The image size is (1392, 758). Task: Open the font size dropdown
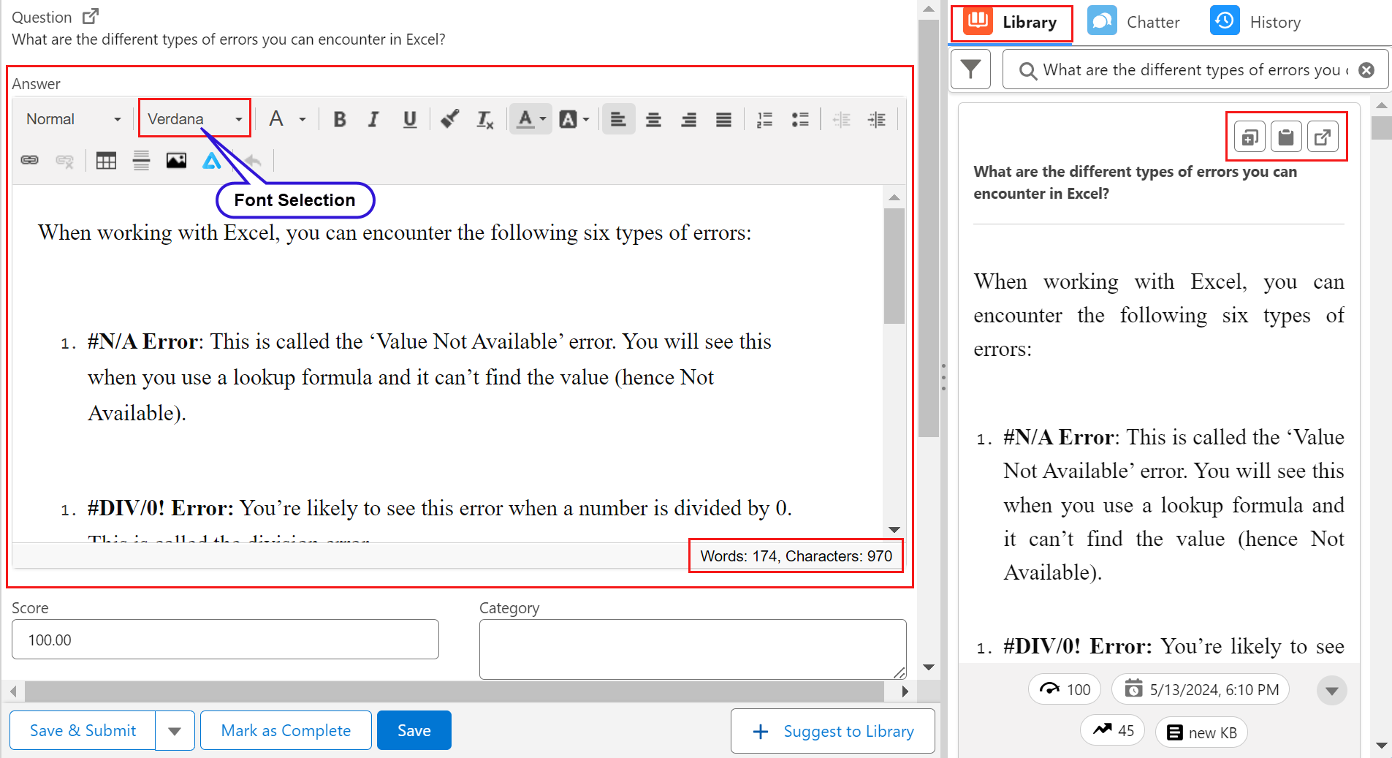tap(286, 119)
